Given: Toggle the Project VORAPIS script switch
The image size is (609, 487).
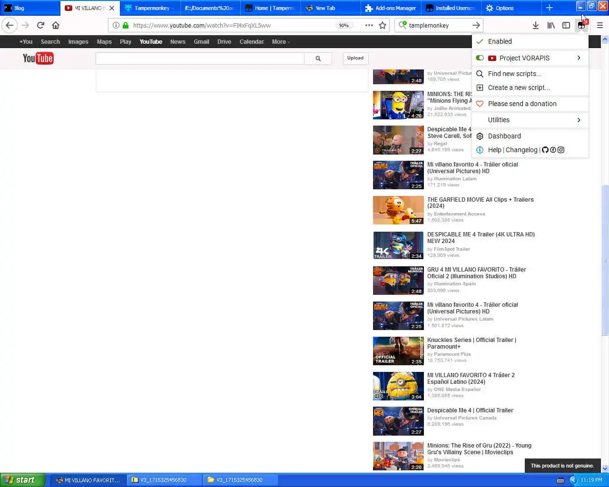Looking at the screenshot, I should point(480,58).
